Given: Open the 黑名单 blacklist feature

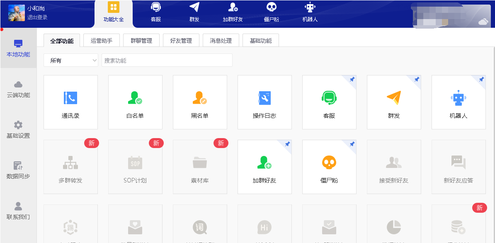Looking at the screenshot, I should [x=200, y=102].
